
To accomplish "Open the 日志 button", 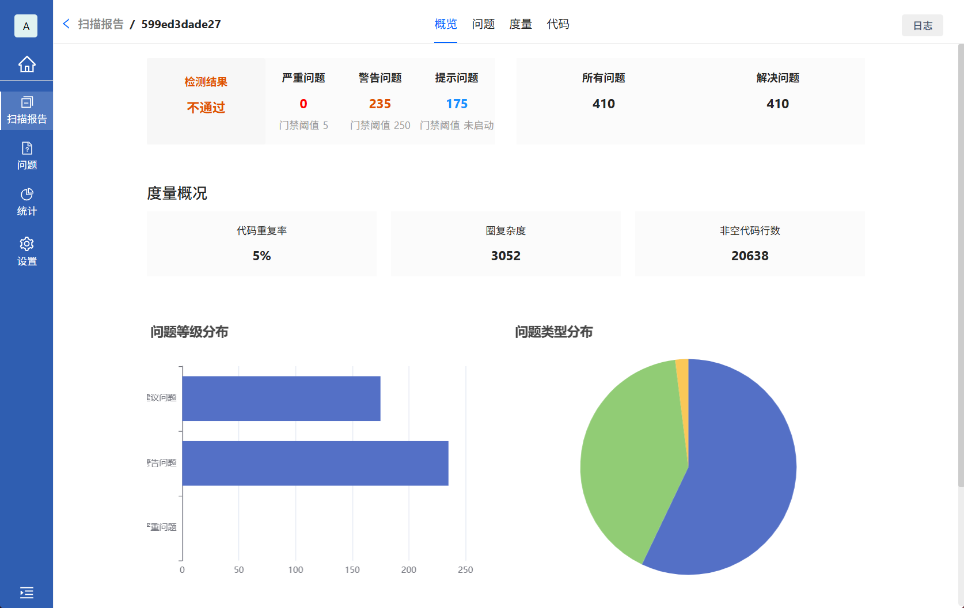I will click(923, 25).
